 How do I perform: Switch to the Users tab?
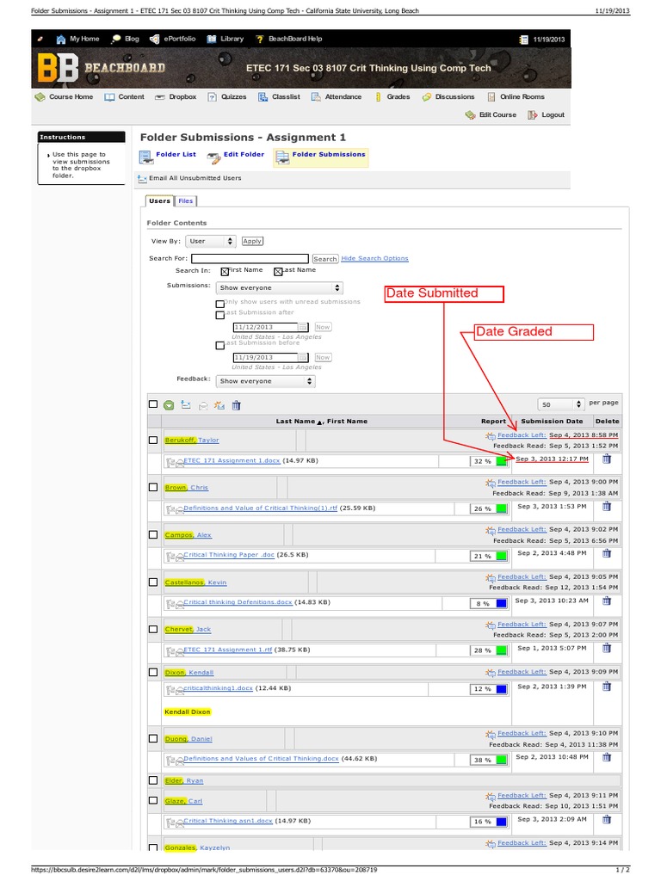point(159,200)
